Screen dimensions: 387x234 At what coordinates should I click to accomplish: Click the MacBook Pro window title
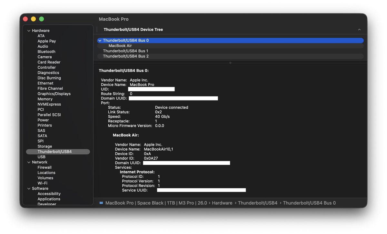[x=114, y=19]
